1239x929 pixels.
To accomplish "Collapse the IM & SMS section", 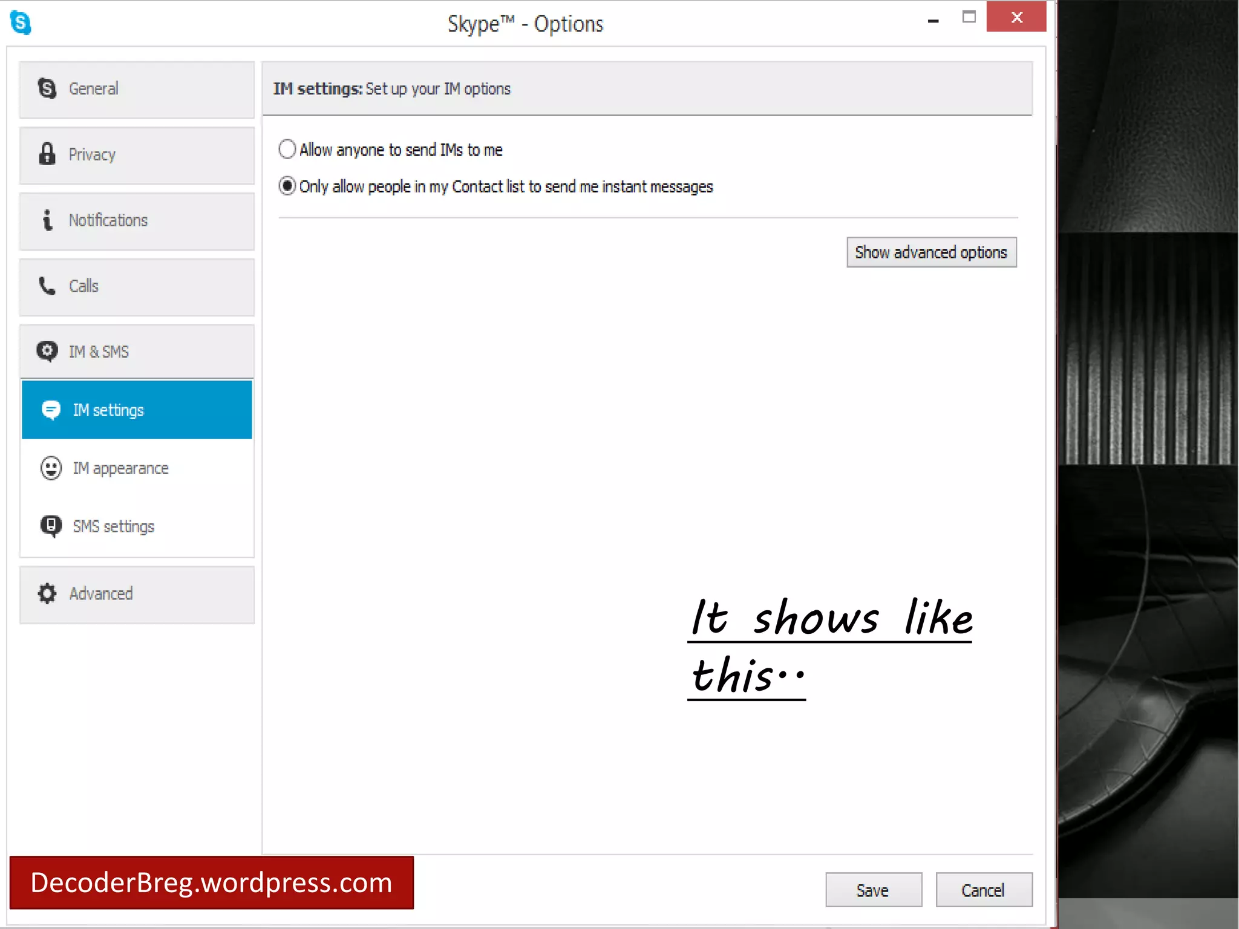I will click(x=137, y=351).
